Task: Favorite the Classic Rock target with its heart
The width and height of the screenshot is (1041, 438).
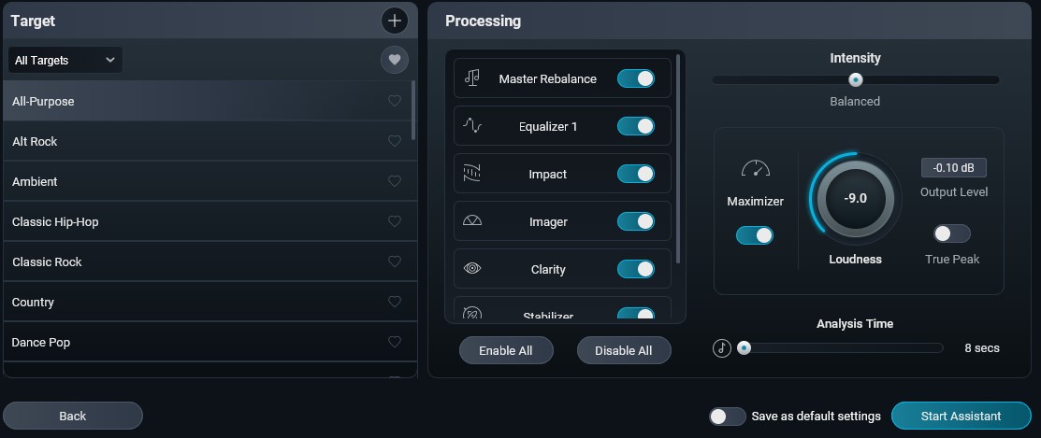Action: 395,261
